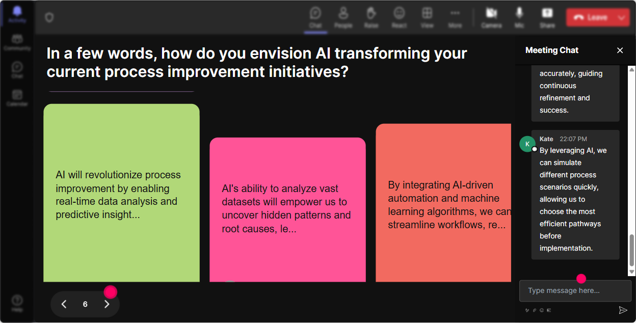Toggle the meeting Chat panel from toolbar
Viewport: 636px width, 323px height.
(315, 17)
